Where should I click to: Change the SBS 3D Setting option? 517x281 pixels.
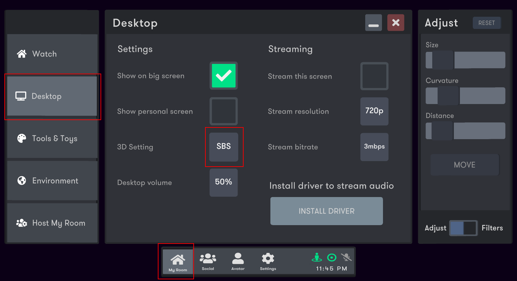click(x=223, y=147)
